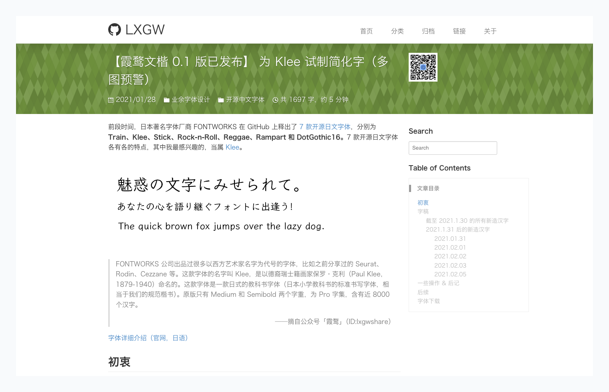Click the 初衷 section heading
This screenshot has height=392, width=609.
tap(119, 362)
